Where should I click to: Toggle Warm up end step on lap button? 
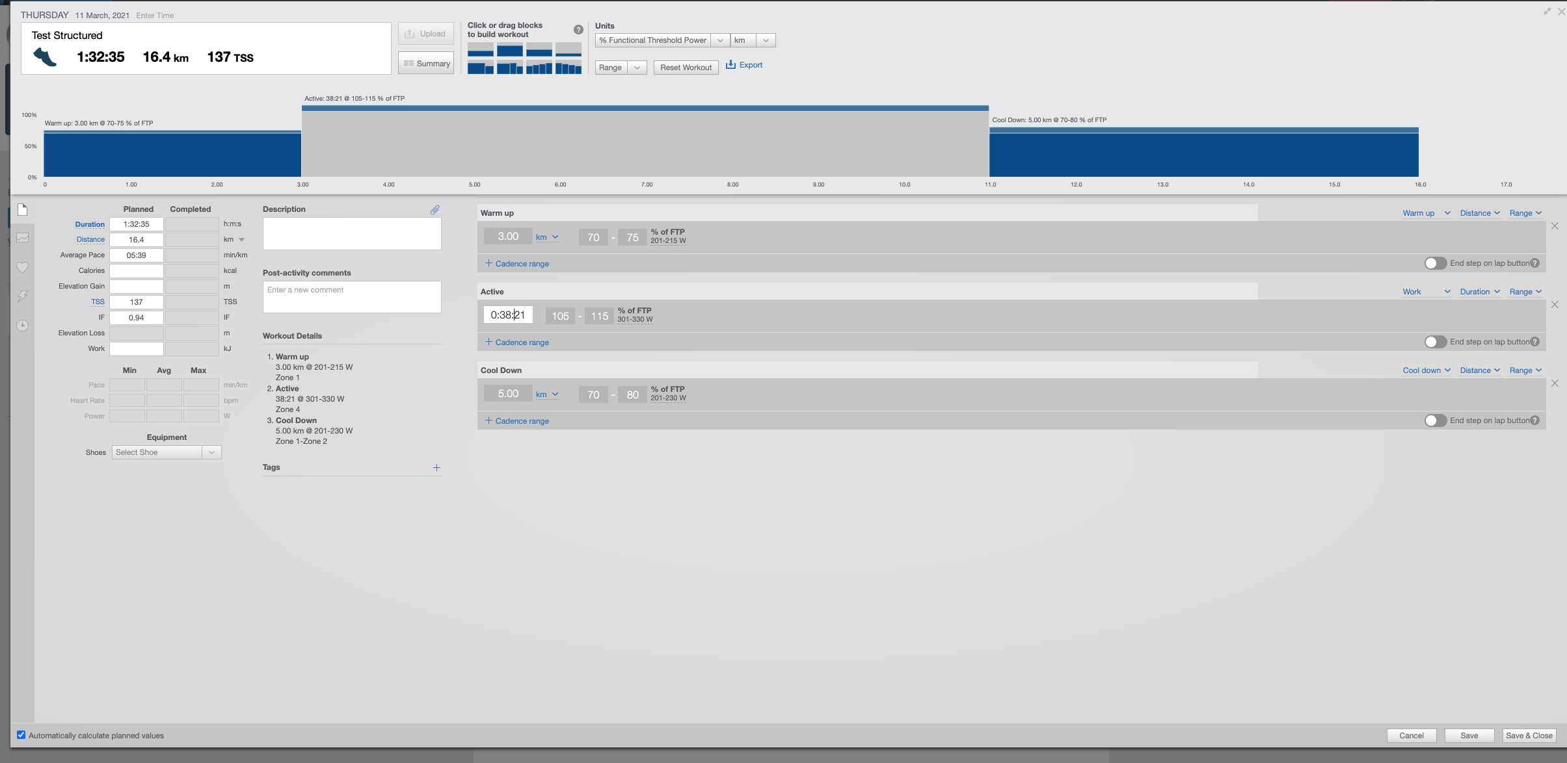[1434, 263]
